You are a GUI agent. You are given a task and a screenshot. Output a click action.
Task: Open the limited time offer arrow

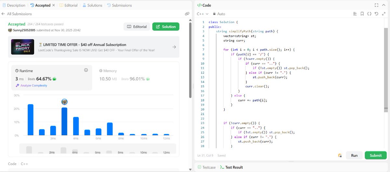point(174,47)
